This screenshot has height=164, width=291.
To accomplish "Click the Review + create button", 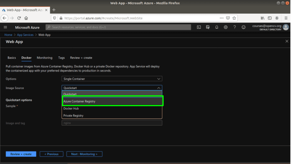I will click(x=21, y=154).
